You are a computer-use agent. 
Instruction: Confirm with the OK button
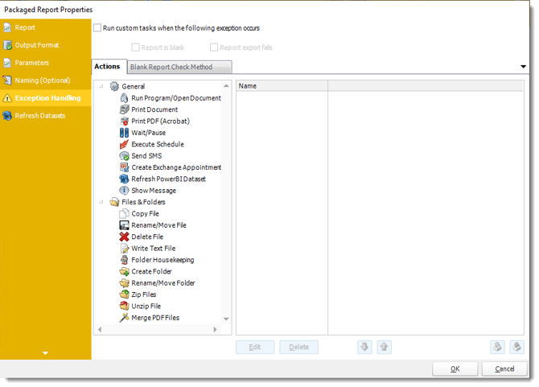click(455, 368)
